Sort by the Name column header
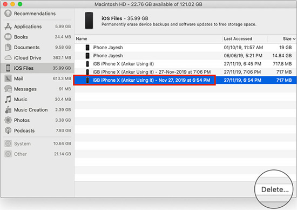 coord(82,39)
